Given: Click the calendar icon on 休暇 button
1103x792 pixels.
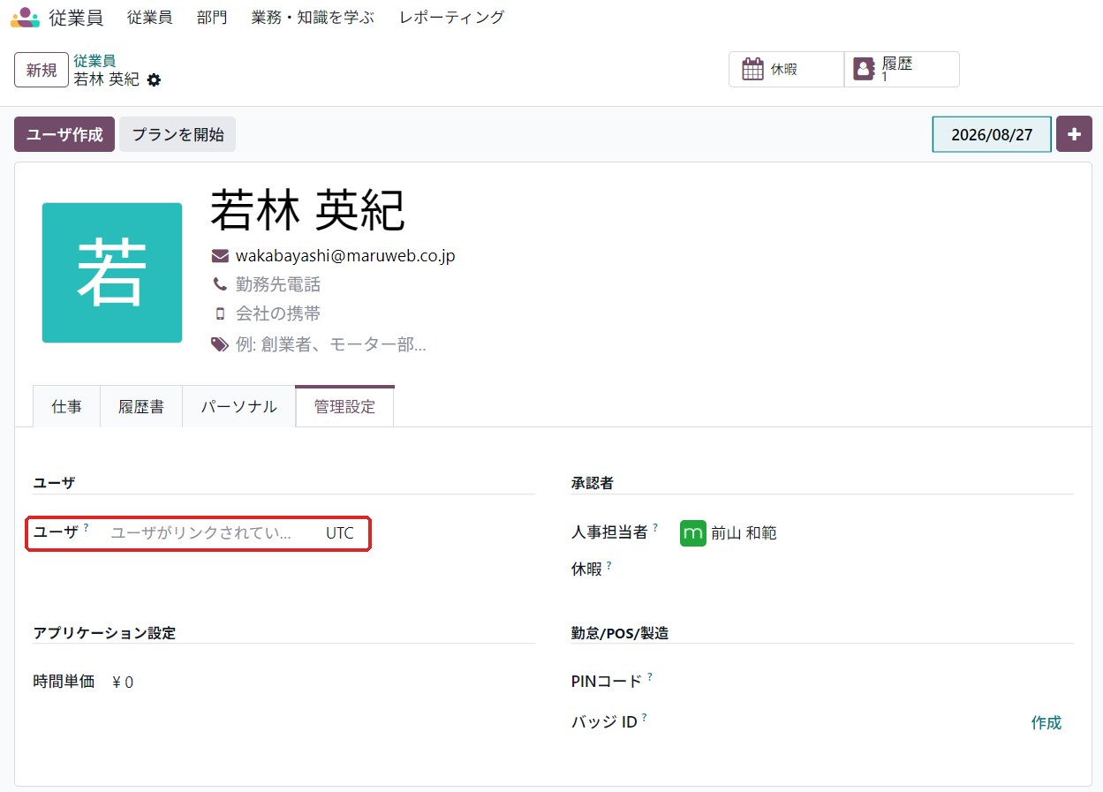Looking at the screenshot, I should coord(752,69).
